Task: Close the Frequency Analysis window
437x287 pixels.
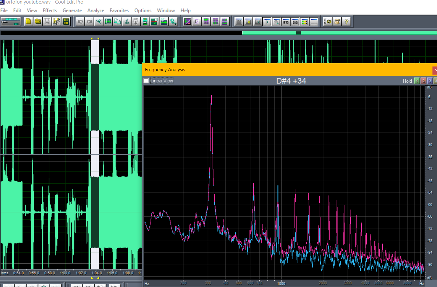Action: coord(435,70)
